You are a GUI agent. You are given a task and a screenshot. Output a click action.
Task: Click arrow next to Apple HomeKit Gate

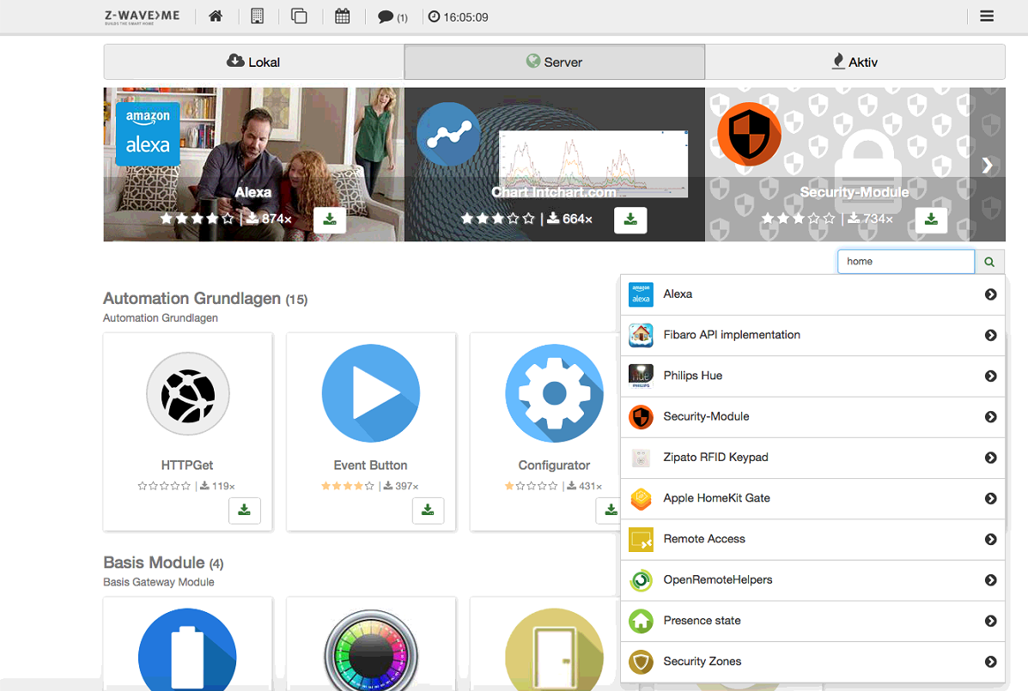pyautogui.click(x=990, y=499)
